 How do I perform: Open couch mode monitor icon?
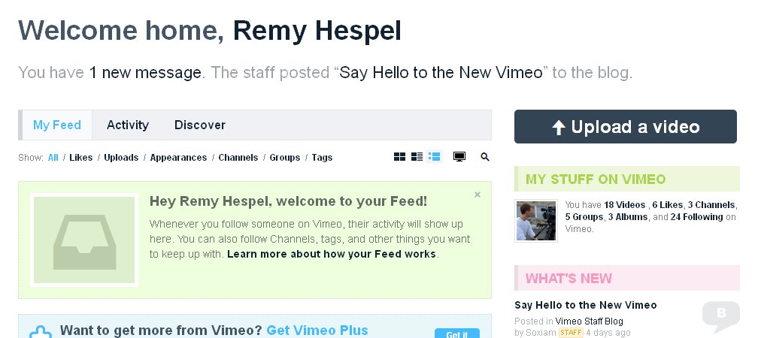point(459,157)
